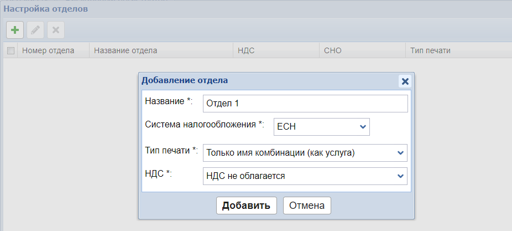Sort by the Номер отдела column header
512x231 pixels.
point(48,50)
